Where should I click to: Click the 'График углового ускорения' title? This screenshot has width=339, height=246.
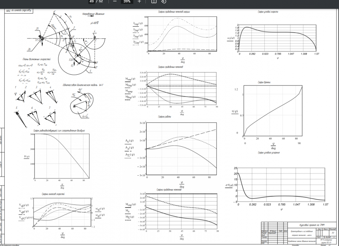[x=269, y=152]
